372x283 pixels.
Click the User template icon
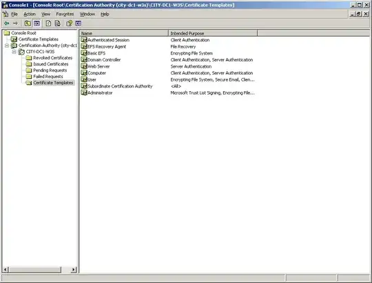coord(84,79)
